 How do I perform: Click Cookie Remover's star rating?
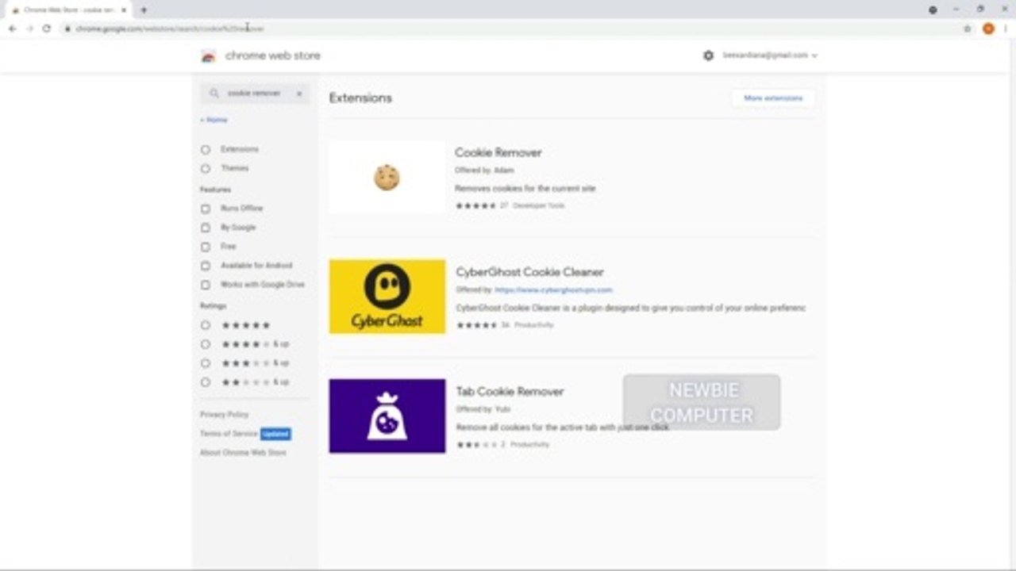pos(475,205)
